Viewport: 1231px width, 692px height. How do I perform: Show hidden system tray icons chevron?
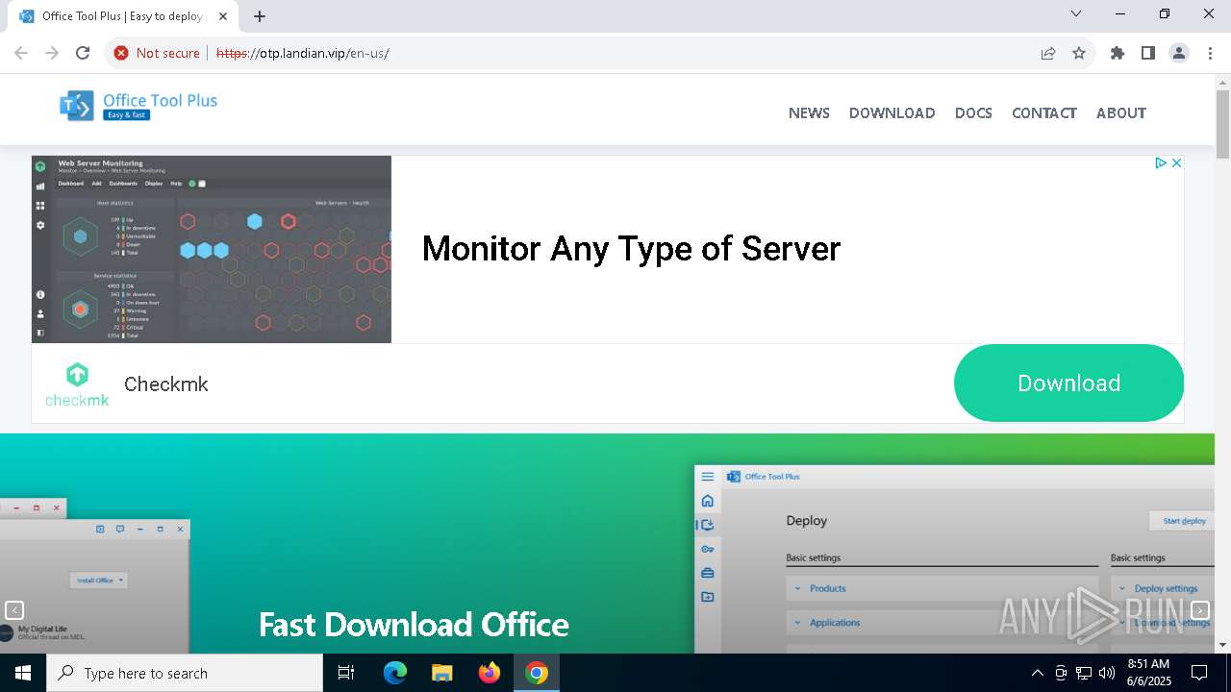pyautogui.click(x=1037, y=673)
